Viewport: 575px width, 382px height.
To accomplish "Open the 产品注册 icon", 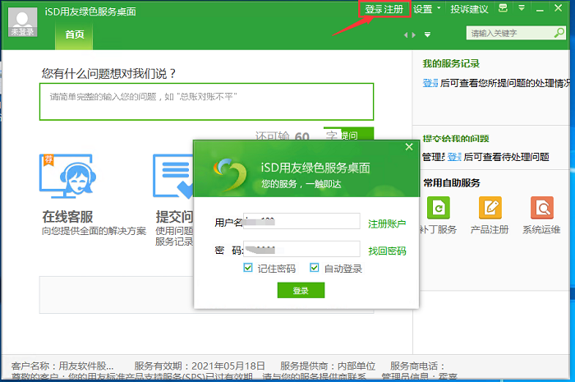I will tap(490, 208).
